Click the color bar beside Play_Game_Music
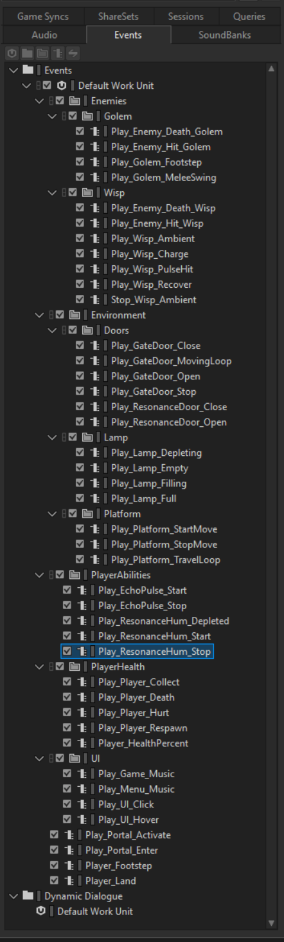Screen dimensions: 284x942 (x=93, y=774)
